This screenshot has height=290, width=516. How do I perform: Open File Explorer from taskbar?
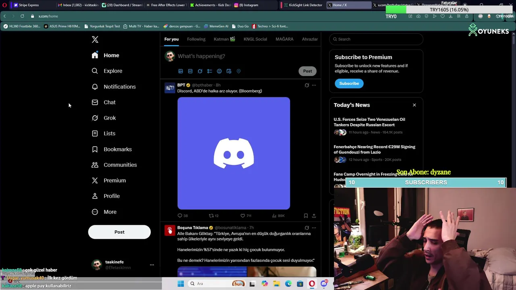(277, 284)
